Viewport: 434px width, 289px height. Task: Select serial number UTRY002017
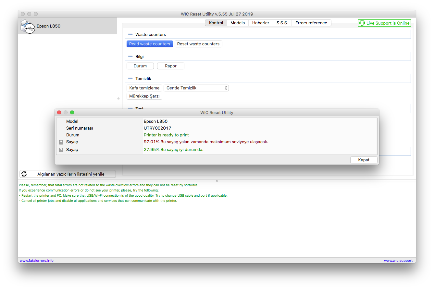click(157, 128)
